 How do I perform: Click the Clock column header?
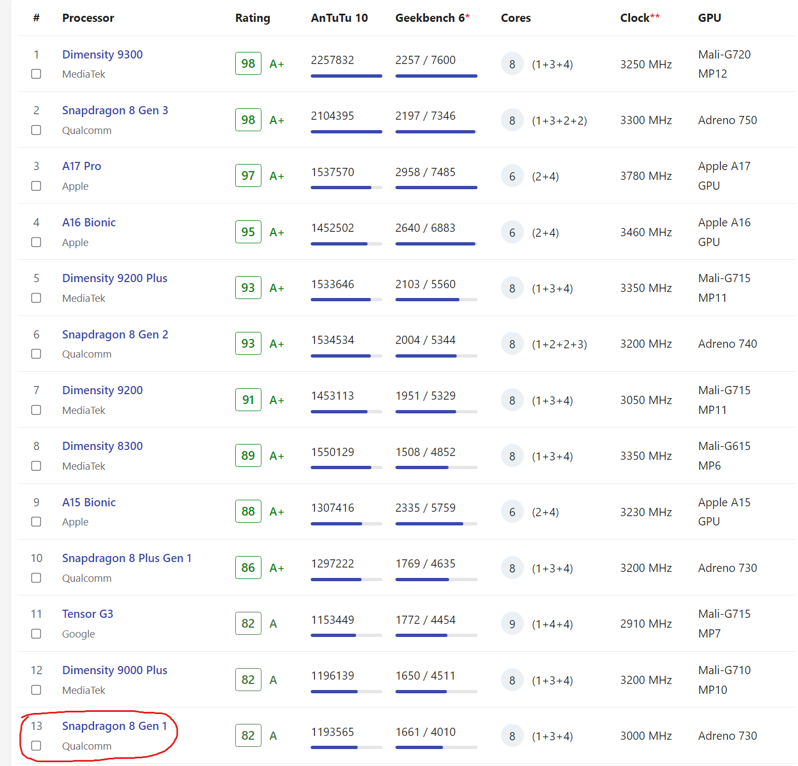[639, 18]
